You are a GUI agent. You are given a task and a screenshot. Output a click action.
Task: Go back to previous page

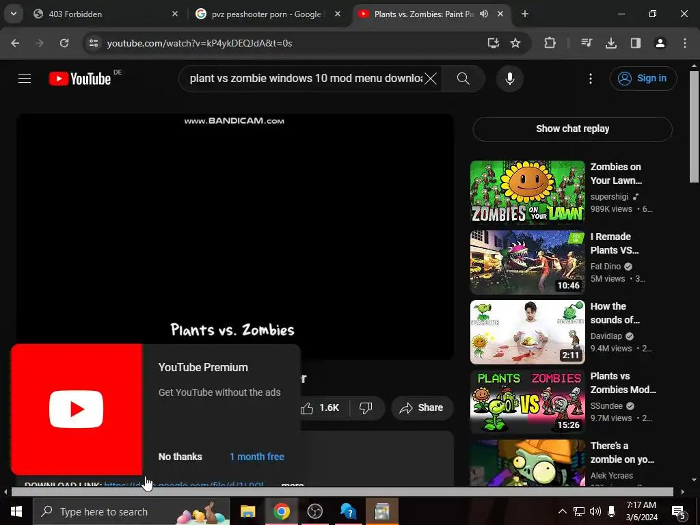[15, 43]
